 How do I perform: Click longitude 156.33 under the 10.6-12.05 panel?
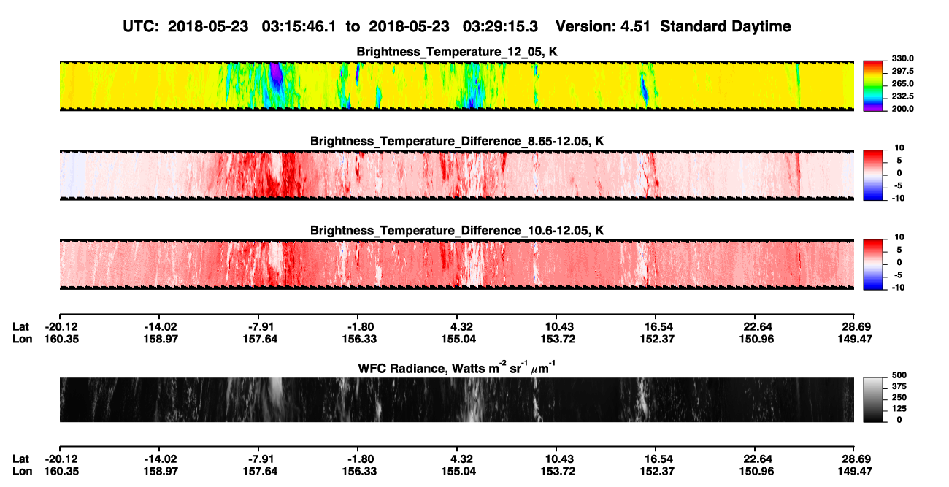pos(358,339)
